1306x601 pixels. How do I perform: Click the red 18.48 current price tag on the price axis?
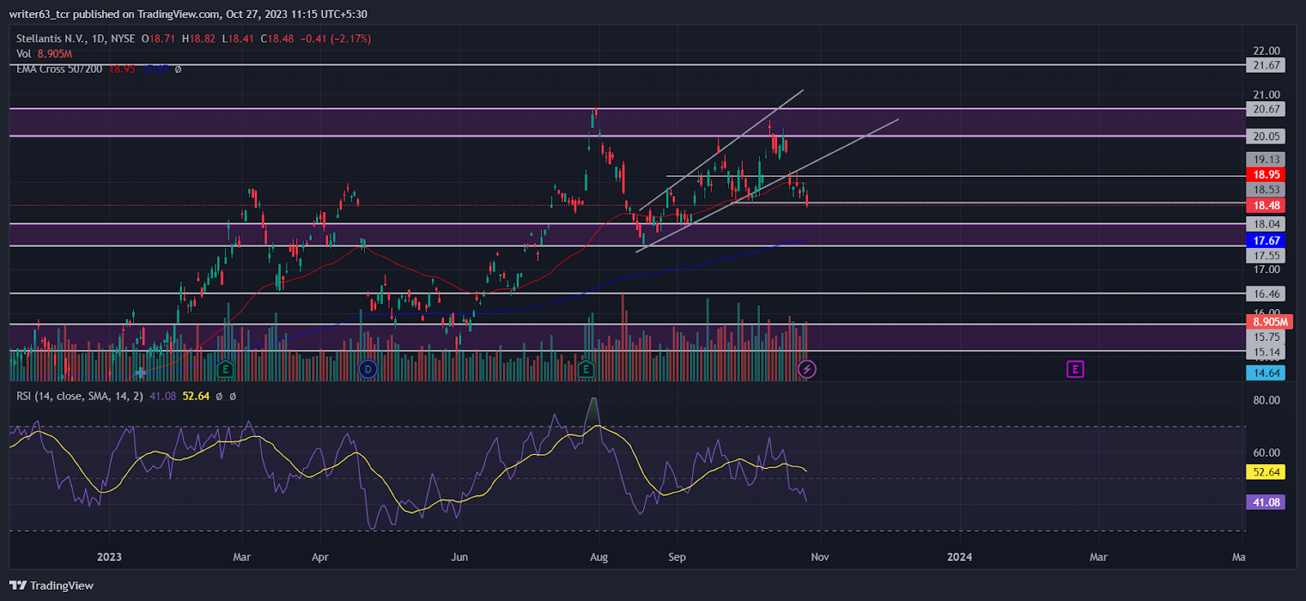1266,205
